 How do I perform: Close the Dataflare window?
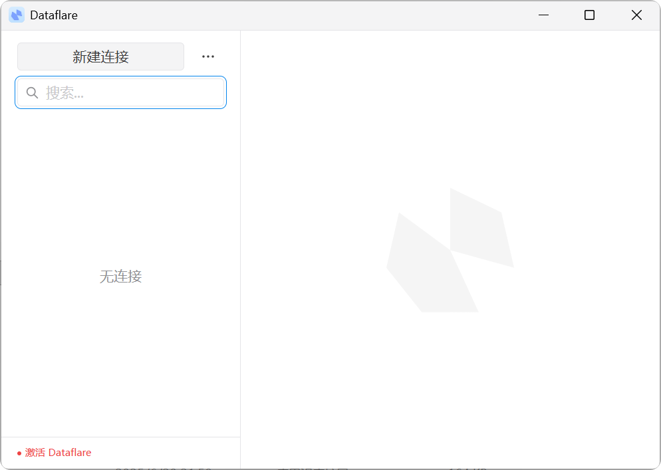point(636,15)
